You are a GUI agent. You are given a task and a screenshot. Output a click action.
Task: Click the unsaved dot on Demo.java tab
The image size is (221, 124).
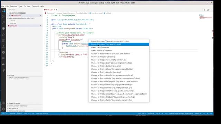pyautogui.click(x=56, y=10)
